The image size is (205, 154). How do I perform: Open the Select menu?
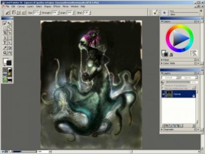(39, 6)
